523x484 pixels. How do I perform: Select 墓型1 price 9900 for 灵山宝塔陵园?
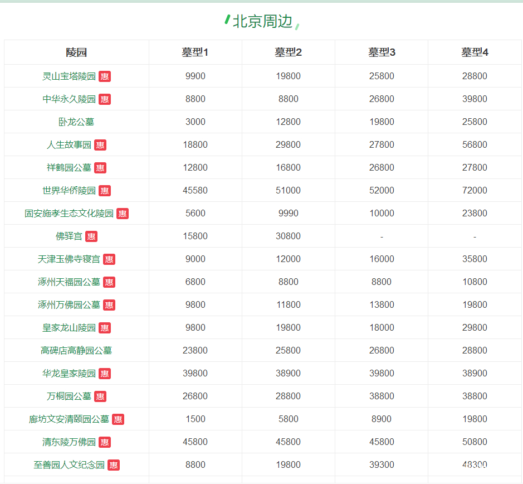pyautogui.click(x=195, y=76)
